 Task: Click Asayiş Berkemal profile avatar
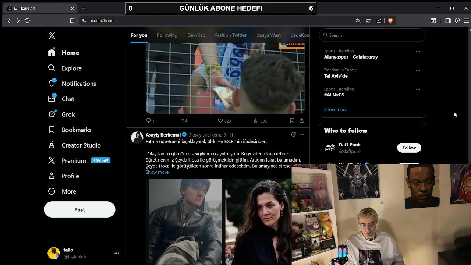pos(137,138)
